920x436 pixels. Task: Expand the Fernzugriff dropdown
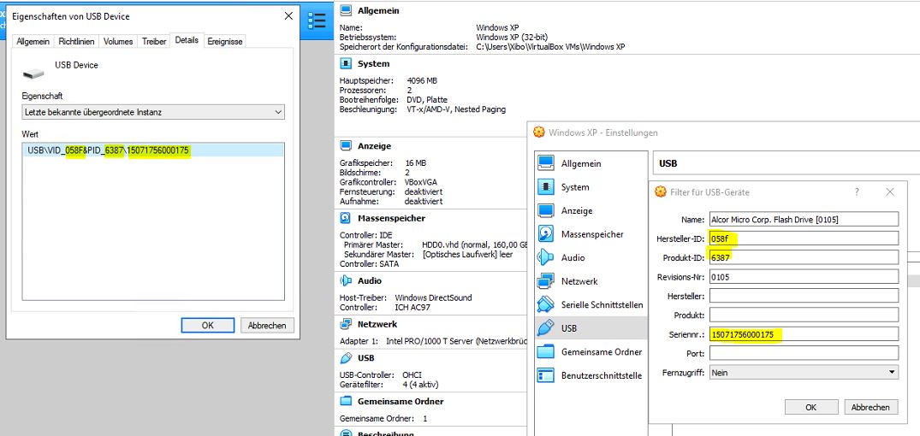804,373
